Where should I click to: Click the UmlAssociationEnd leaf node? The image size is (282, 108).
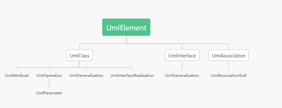[229, 75]
